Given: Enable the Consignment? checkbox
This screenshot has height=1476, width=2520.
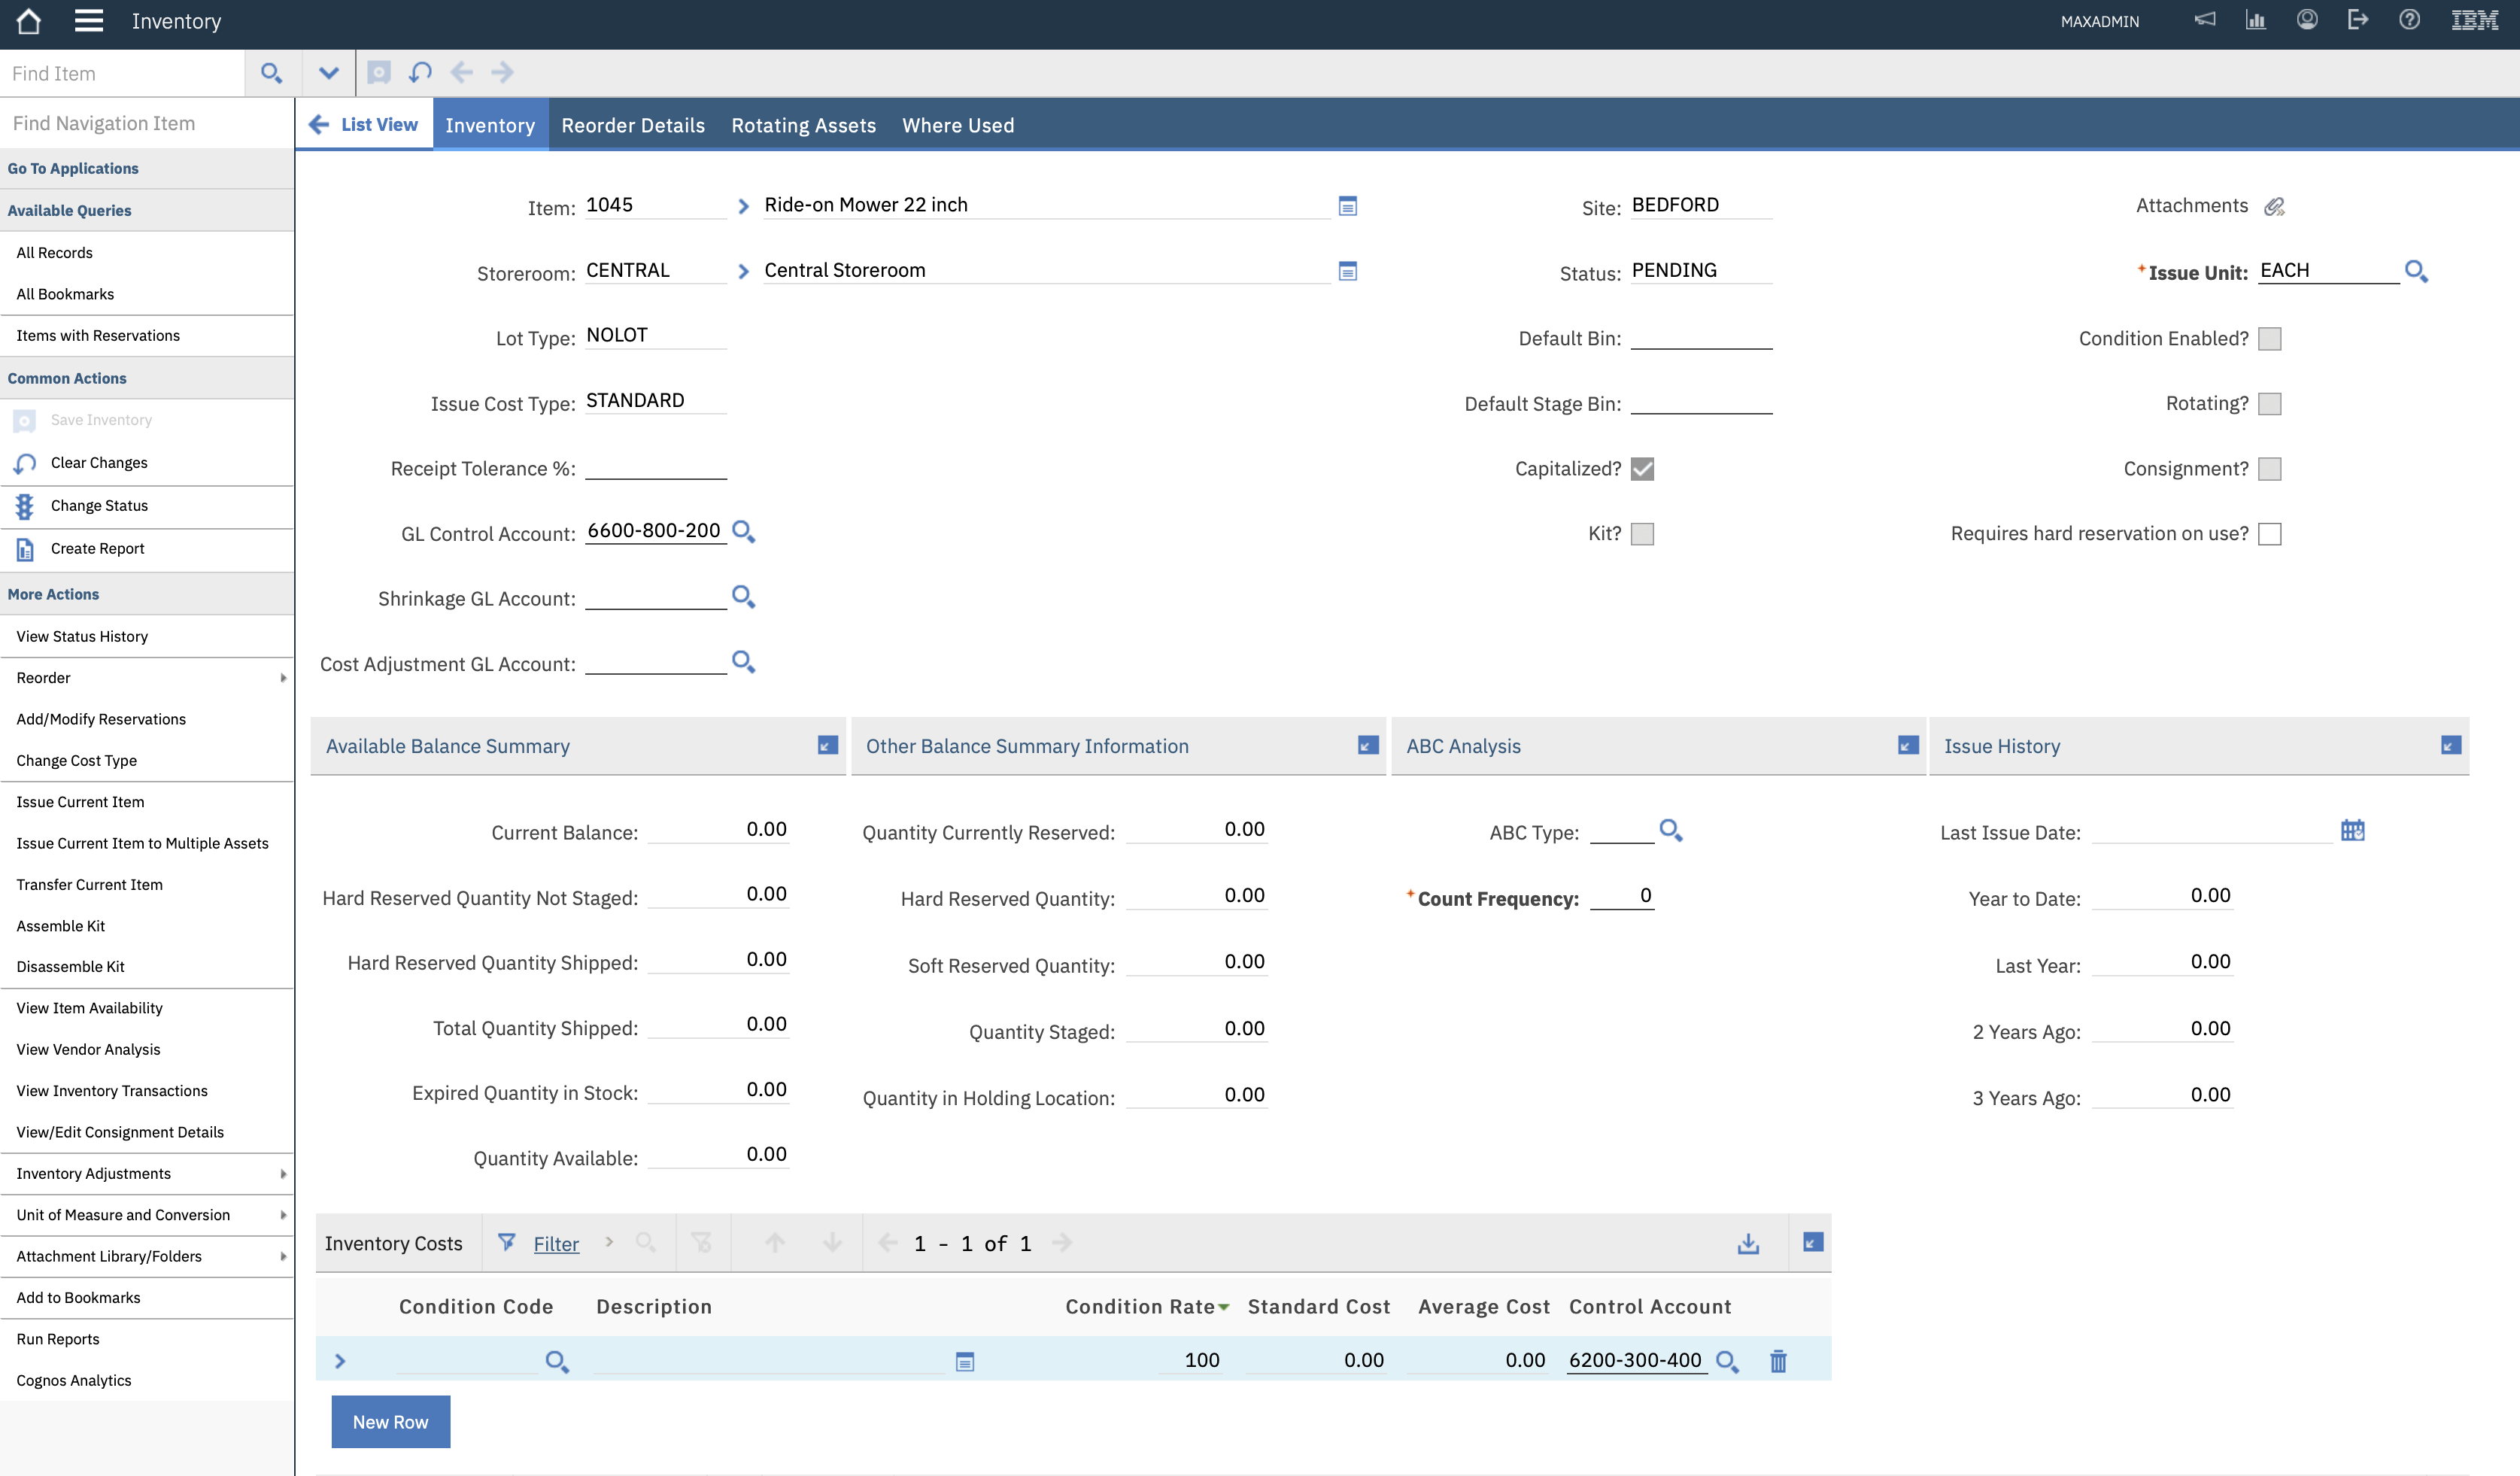Looking at the screenshot, I should 2270,469.
